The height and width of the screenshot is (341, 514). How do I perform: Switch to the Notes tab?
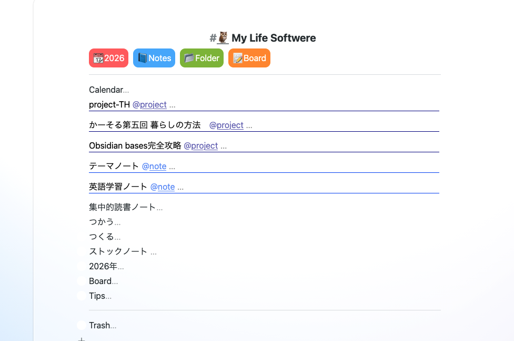pyautogui.click(x=154, y=58)
